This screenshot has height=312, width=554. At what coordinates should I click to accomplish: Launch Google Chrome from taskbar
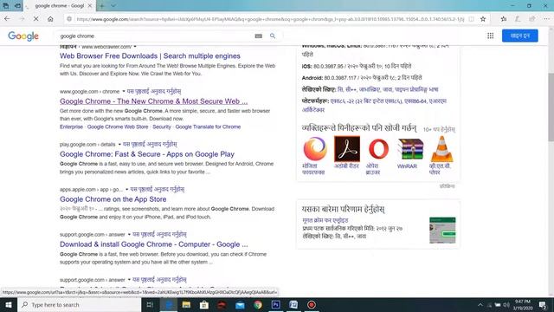coord(258,304)
